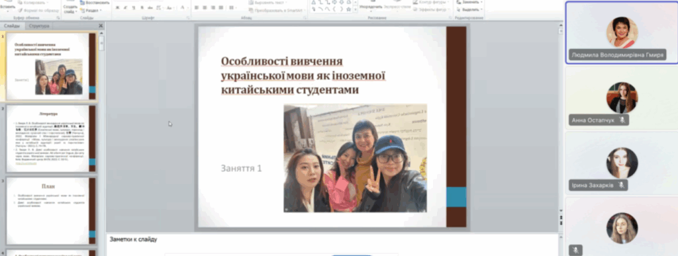Expand the shapes gallery list
Screen dimensions: 678x256
pyautogui.click(x=356, y=9)
